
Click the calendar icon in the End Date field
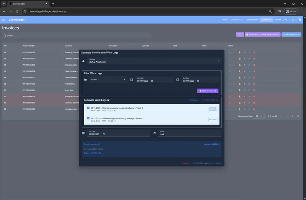pyautogui.click(x=198, y=81)
